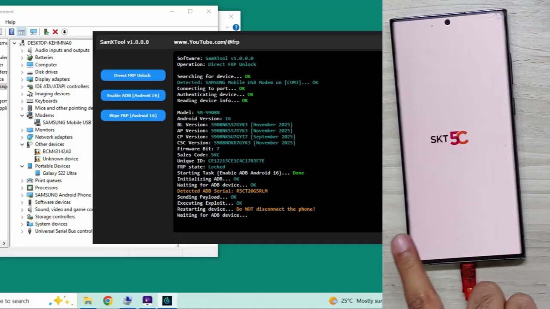Expand Mice and other pointing devices

[x=22, y=108]
